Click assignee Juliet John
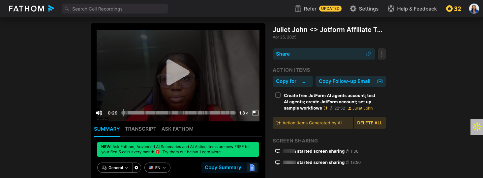Viewport: 483px width, 178px height. click(361, 108)
